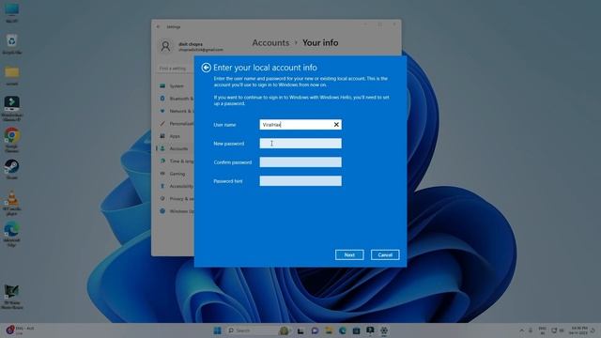This screenshot has height=338, width=601.
Task: Open Task View from the taskbar
Action: [x=300, y=330]
